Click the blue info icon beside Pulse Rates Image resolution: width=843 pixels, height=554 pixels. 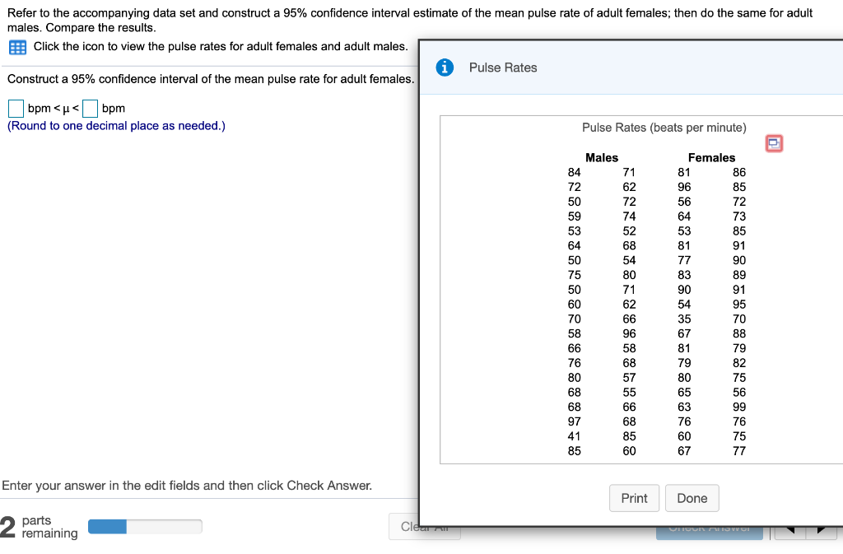(x=445, y=68)
